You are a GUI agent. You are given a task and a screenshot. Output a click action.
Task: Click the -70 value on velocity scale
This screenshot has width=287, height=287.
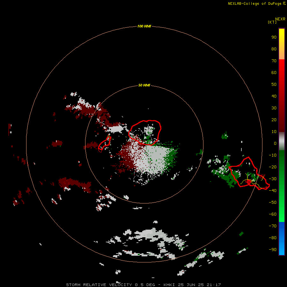tap(273, 226)
